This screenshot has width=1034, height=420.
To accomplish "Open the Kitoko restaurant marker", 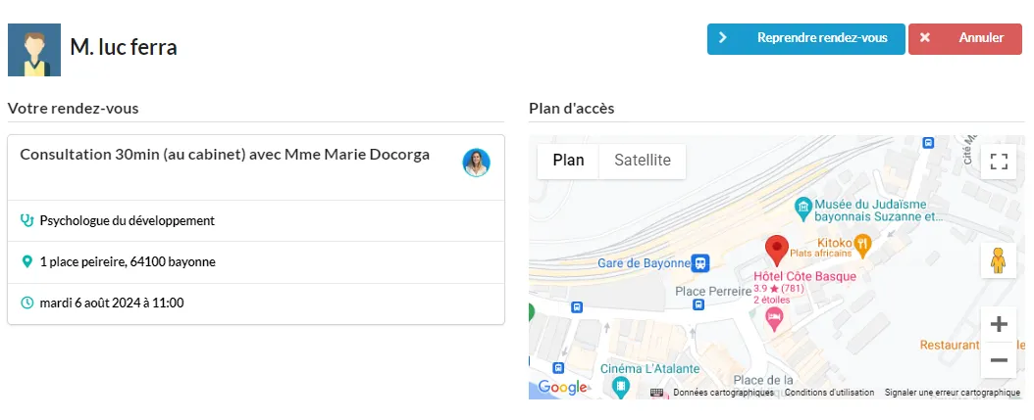I will (862, 244).
